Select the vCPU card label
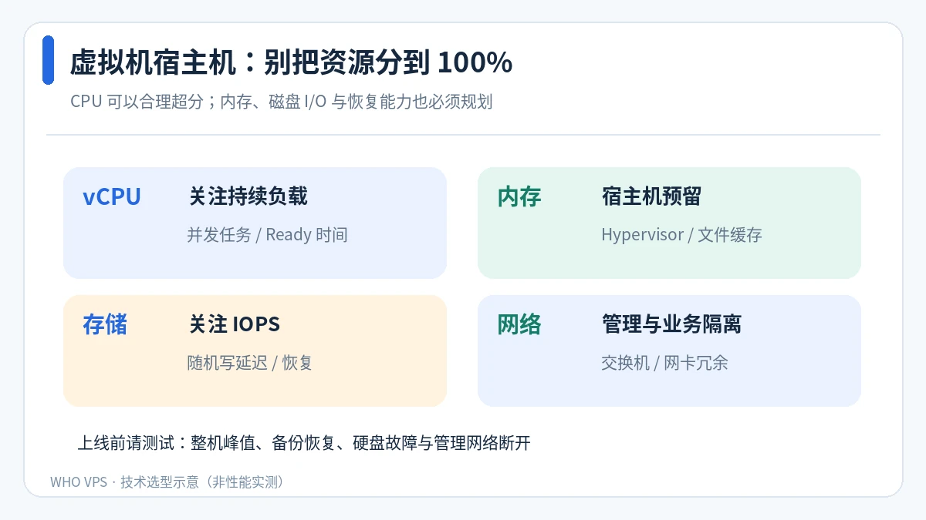Viewport: 926px width, 520px height. [112, 197]
